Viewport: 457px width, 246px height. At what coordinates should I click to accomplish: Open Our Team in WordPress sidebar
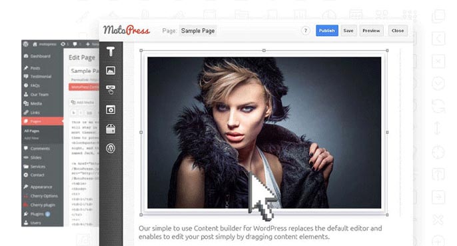click(x=39, y=95)
